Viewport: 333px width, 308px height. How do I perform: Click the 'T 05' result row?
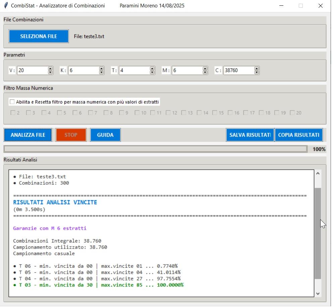[97, 273]
